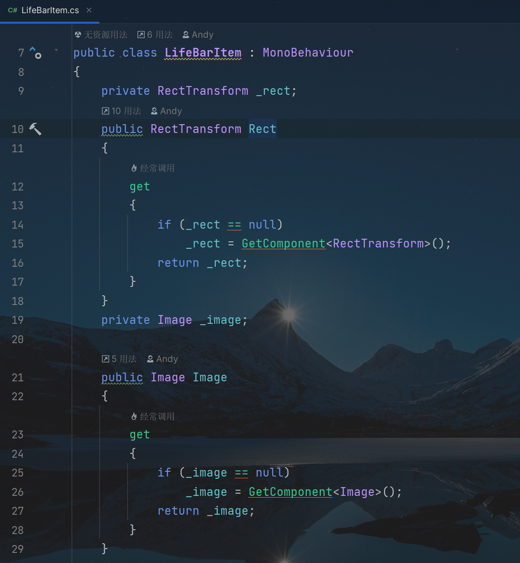Click line number 7 in the gutter
Screen dimensions: 520x563
(21, 53)
